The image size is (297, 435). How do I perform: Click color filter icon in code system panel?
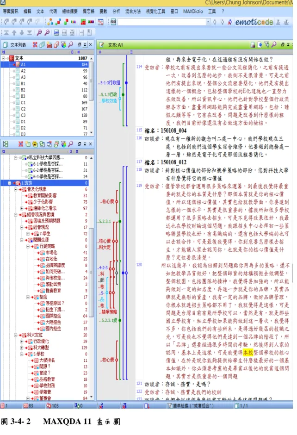[63, 144]
